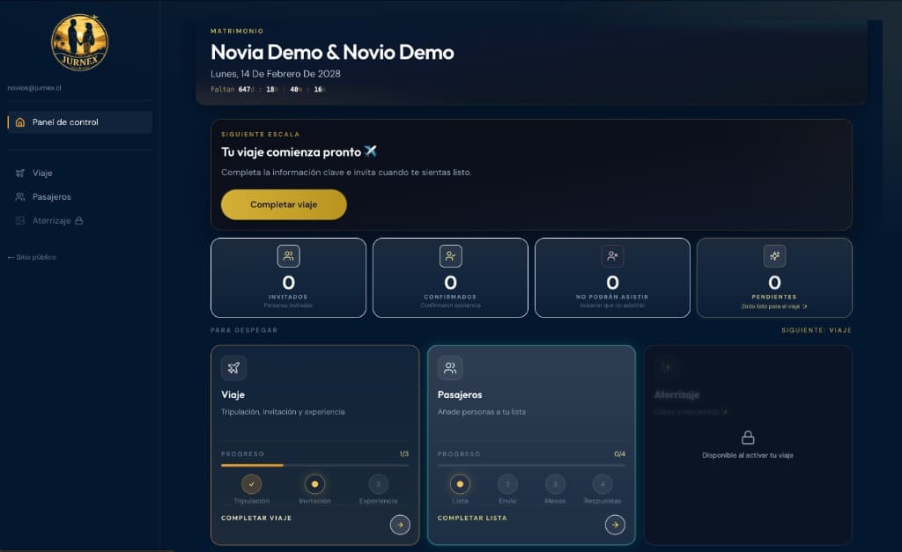The image size is (902, 552).
Task: Click the Viaje progress bar
Action: point(314,465)
